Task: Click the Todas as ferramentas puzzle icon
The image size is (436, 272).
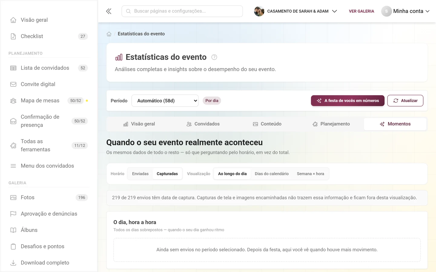Action: [13, 145]
